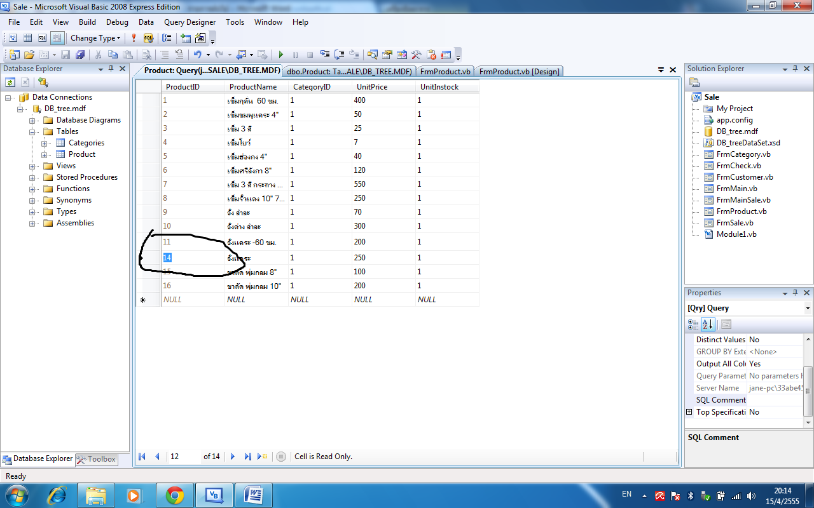
Task: Click the New Project icon
Action: pyautogui.click(x=14, y=55)
